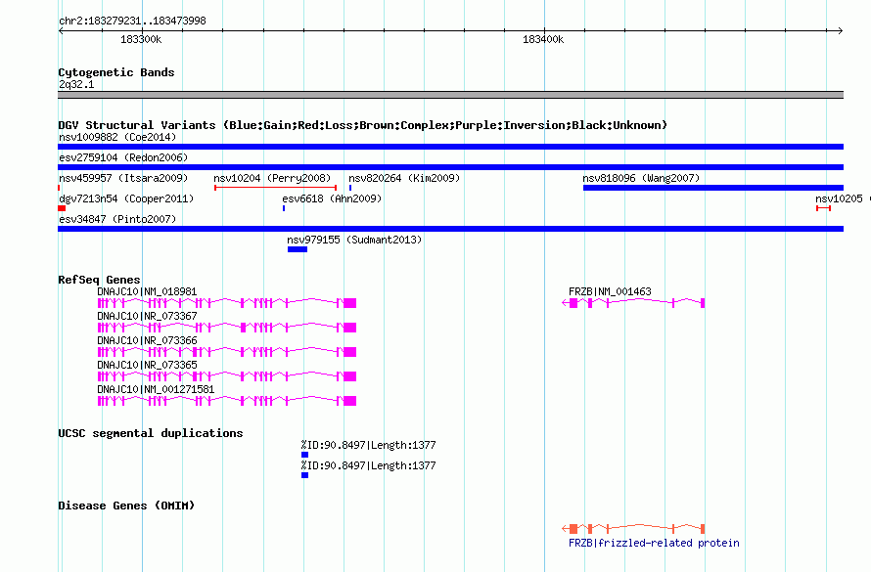Viewport: 871px width, 572px height.
Task: Click the DNAJC10|NM_018981 text label
Action: (x=147, y=291)
